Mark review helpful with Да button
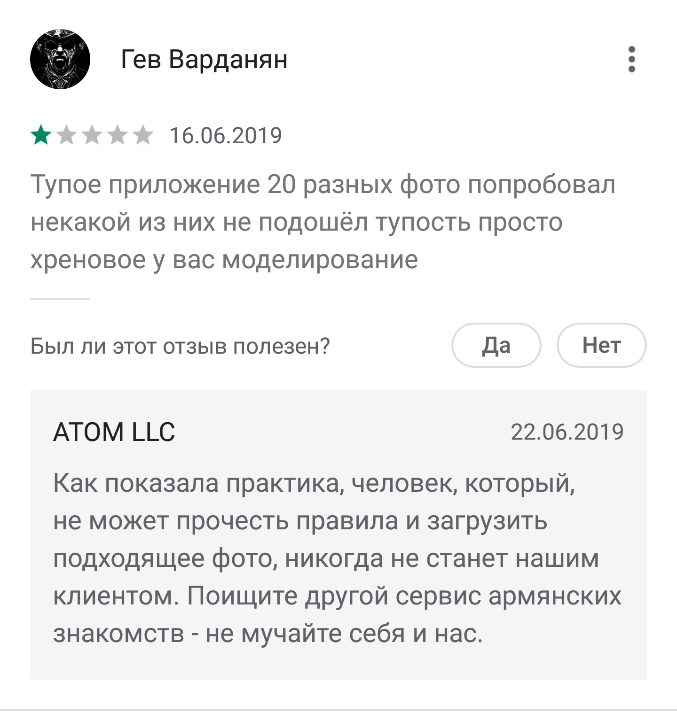 (x=496, y=345)
